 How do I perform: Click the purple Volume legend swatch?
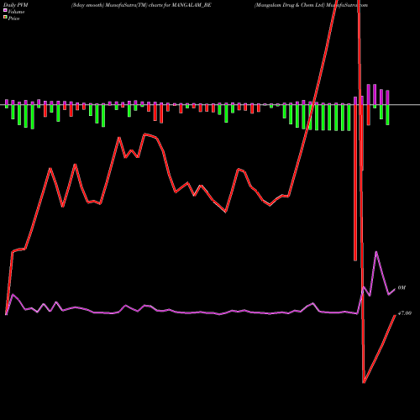click(x=5, y=11)
